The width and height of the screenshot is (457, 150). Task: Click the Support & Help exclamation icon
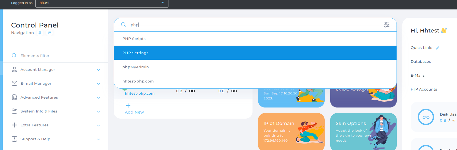14,139
